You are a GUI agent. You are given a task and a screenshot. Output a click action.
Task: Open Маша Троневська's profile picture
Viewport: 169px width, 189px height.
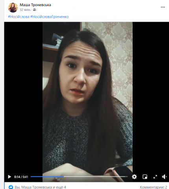coord(13,7)
